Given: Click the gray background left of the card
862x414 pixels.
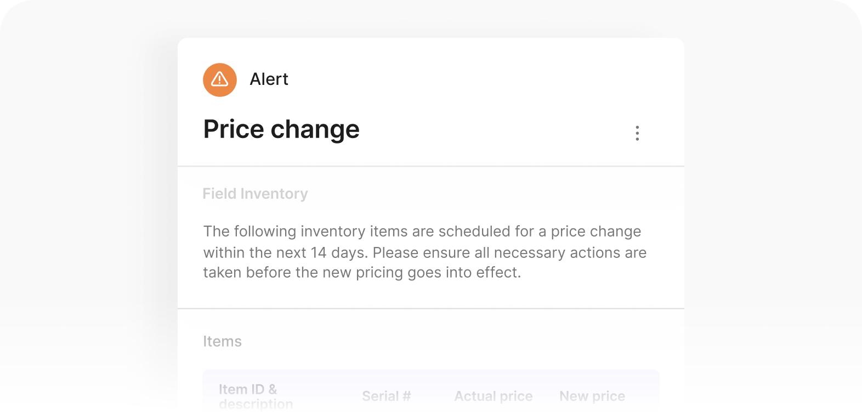Looking at the screenshot, I should tap(88, 219).
